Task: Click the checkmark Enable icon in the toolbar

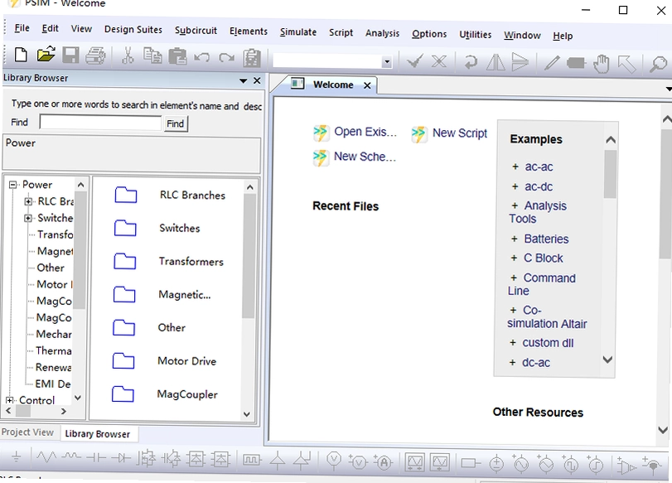Action: pos(415,61)
